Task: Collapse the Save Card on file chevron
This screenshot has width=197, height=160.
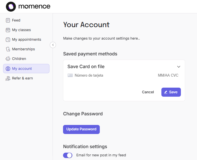Action: pyautogui.click(x=179, y=67)
